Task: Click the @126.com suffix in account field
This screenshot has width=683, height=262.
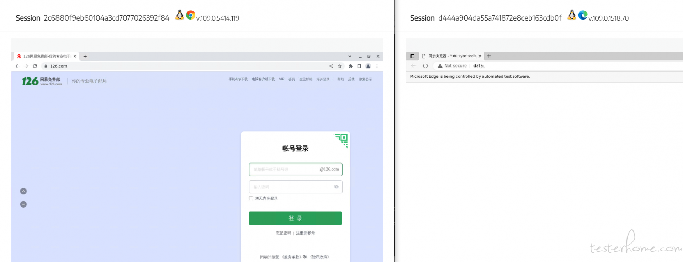Action: tap(329, 169)
